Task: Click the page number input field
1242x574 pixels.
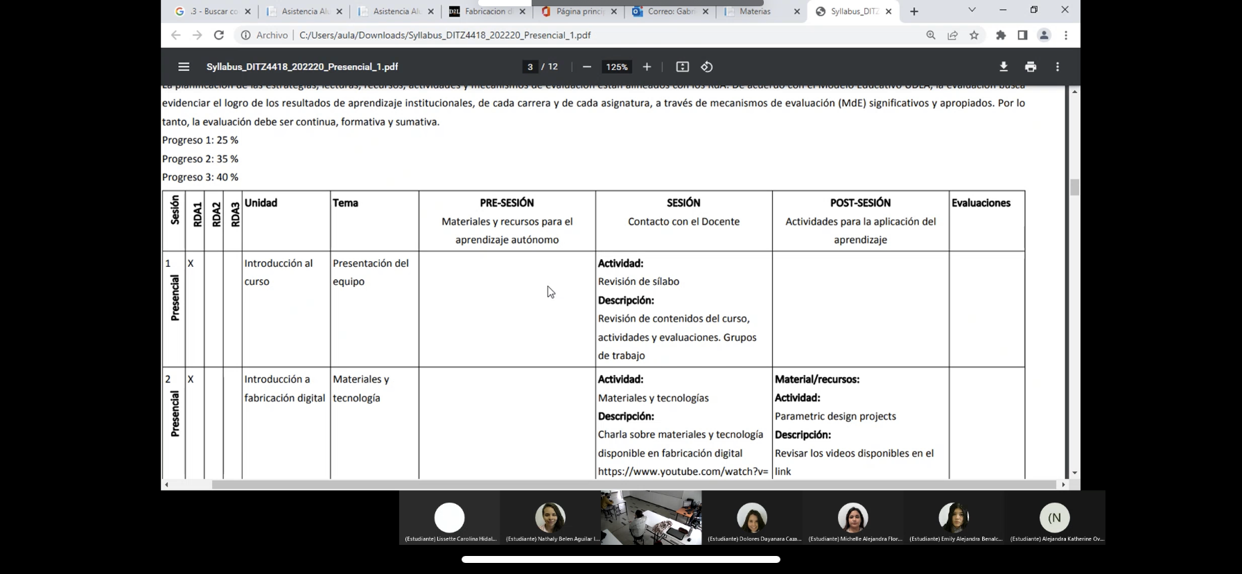Action: tap(530, 67)
